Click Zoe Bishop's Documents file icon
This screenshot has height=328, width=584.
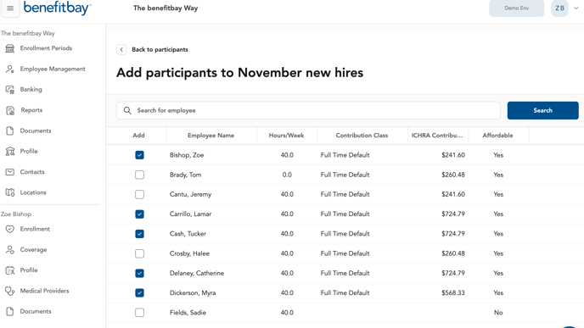[10, 312]
